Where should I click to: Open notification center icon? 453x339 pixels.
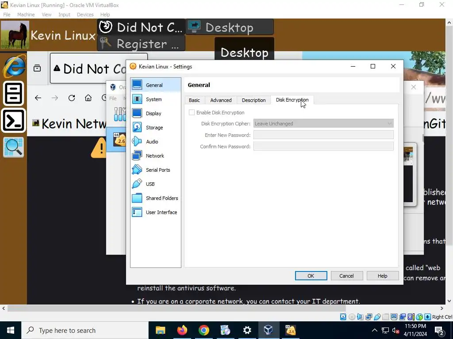[x=439, y=330]
